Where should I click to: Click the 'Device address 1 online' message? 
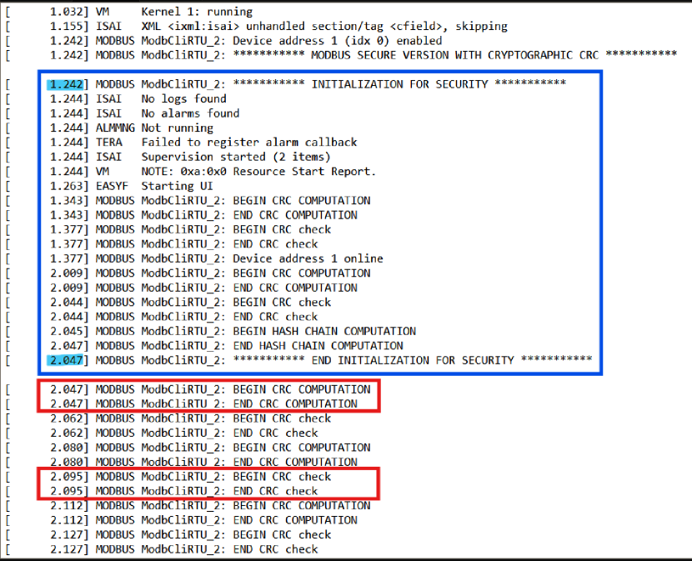[x=308, y=259]
